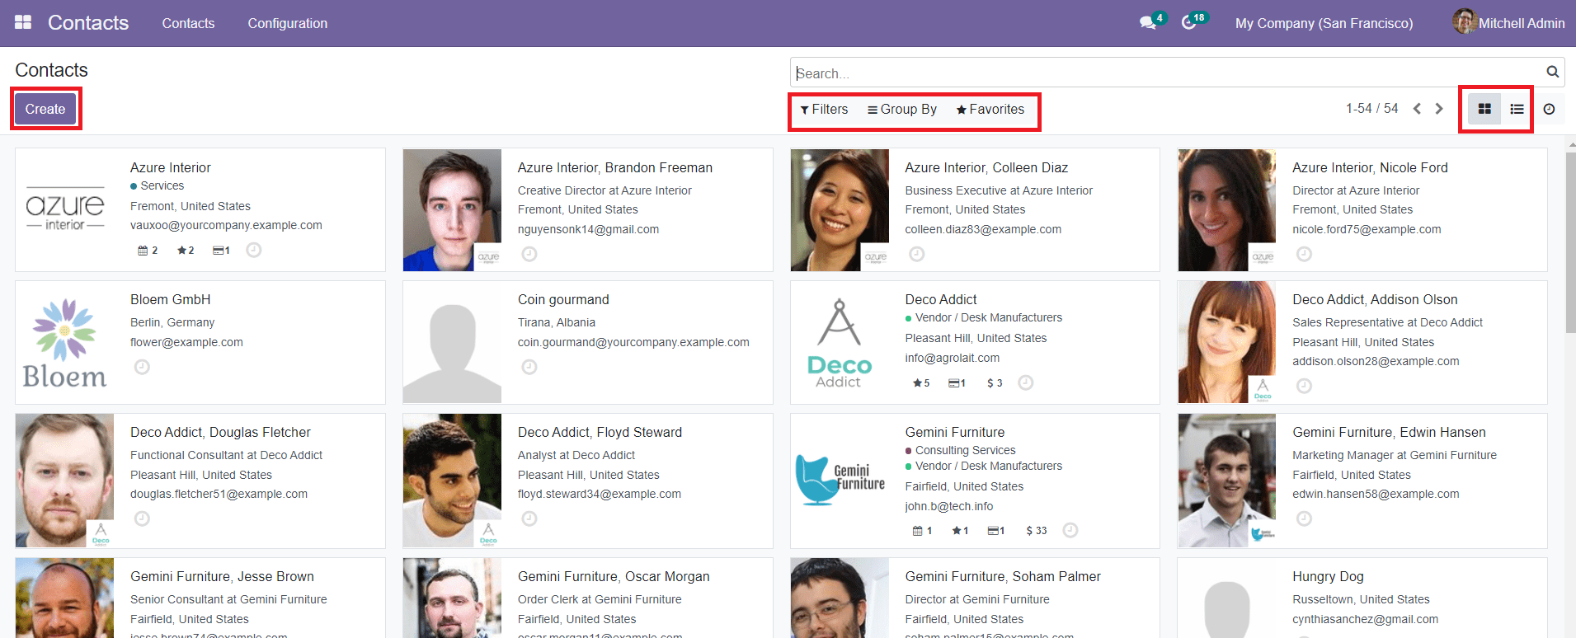Open contact Coin gourmand
Viewport: 1576px width, 638px height.
(x=563, y=299)
